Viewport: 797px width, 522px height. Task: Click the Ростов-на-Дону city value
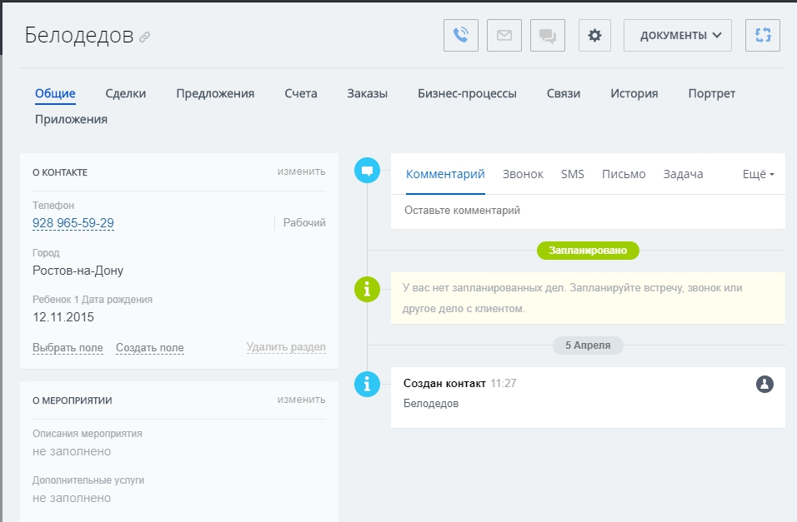click(x=78, y=271)
